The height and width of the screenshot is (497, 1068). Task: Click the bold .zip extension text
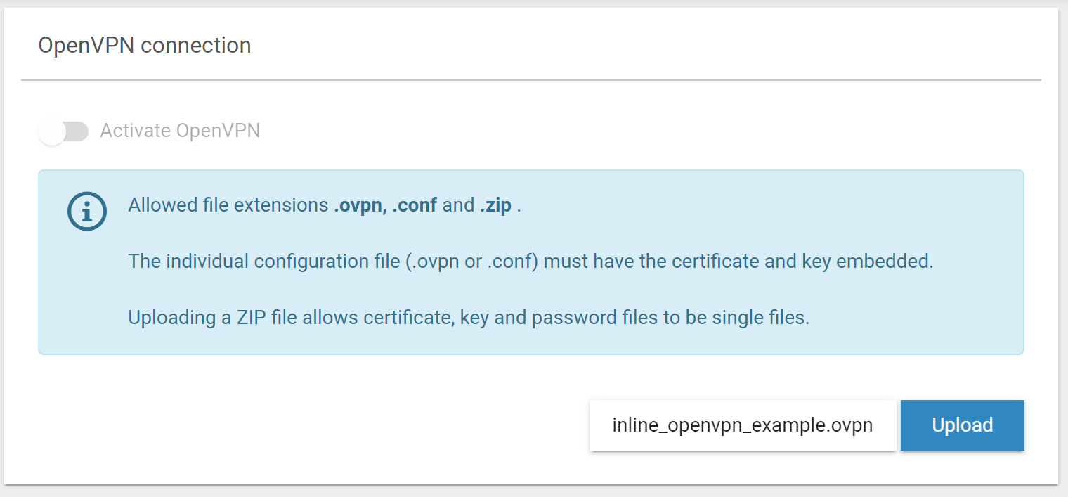495,205
